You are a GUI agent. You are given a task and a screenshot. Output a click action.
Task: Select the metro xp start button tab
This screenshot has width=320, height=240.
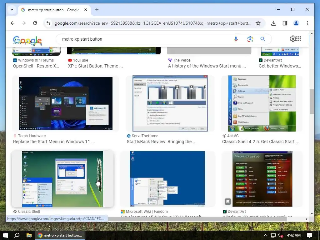tap(54, 10)
